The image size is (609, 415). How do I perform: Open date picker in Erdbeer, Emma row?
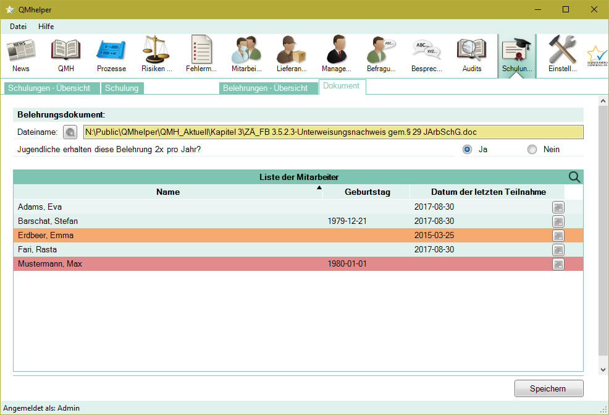[x=558, y=236]
